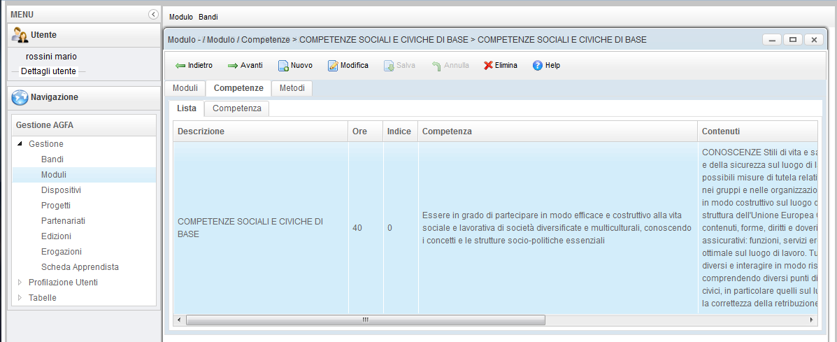Viewport: 837px width, 342px height.
Task: Collapse the MENU side panel
Action: [153, 14]
